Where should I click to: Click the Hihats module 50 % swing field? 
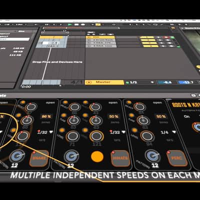(x=113, y=116)
